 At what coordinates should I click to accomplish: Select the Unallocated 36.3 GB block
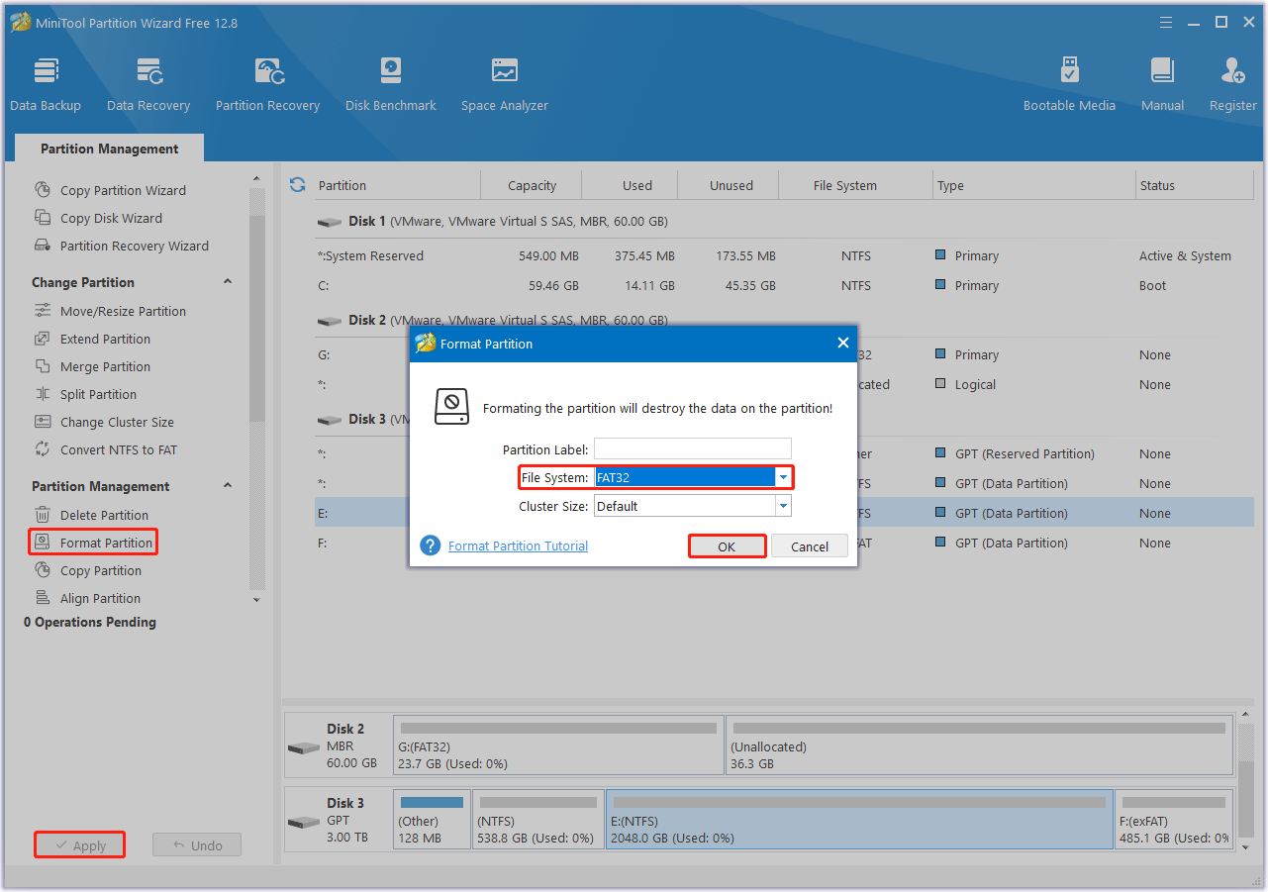tap(979, 745)
